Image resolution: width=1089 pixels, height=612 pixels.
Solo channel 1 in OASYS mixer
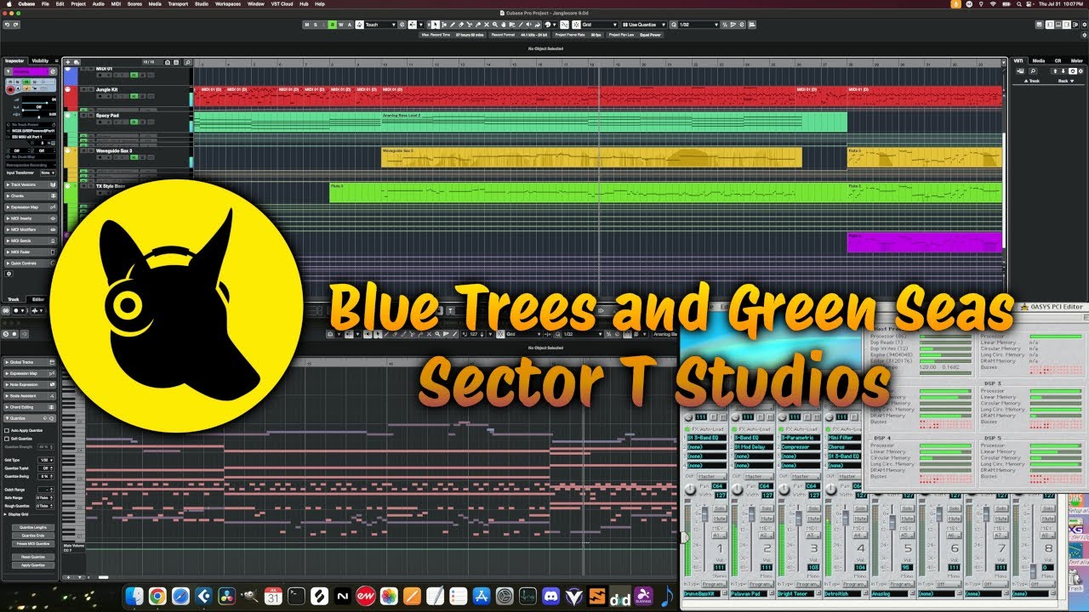720,508
